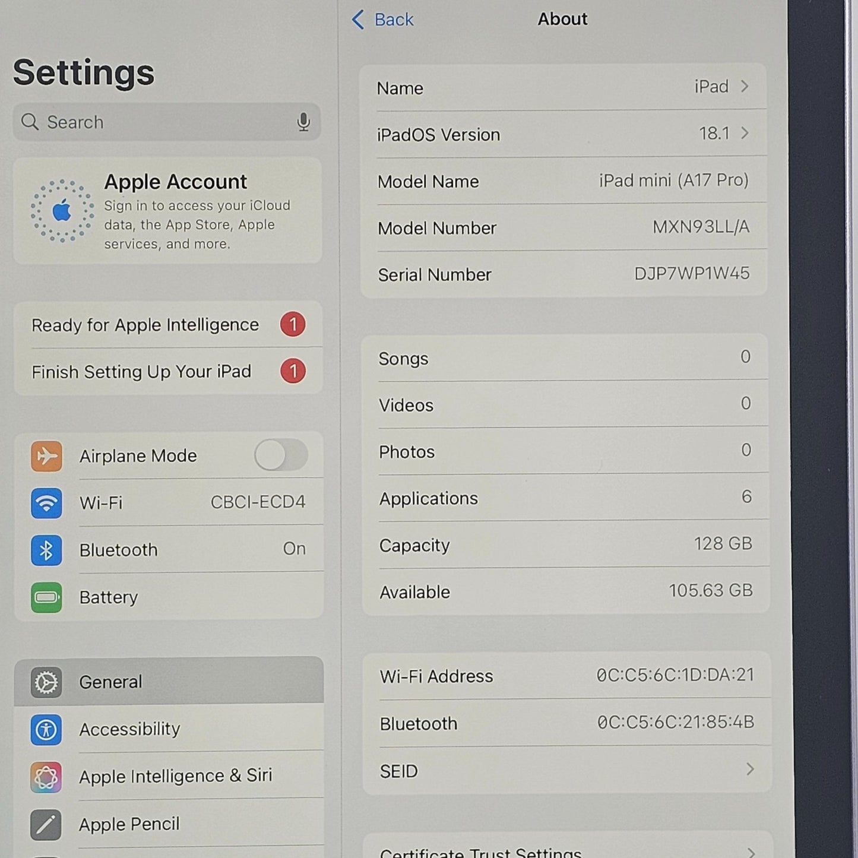Tap the Apple Account logo icon
This screenshot has height=858, width=858.
click(62, 211)
